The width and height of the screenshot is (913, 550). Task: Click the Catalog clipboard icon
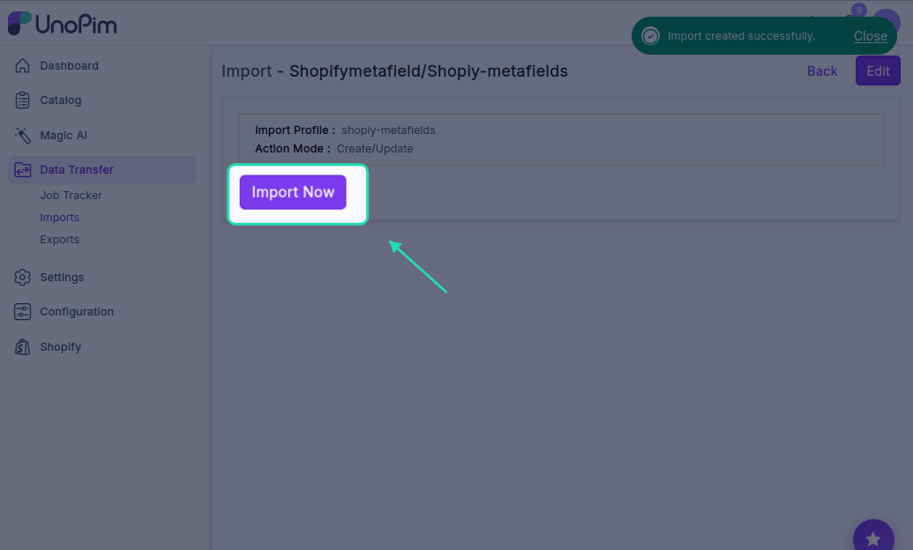22,100
